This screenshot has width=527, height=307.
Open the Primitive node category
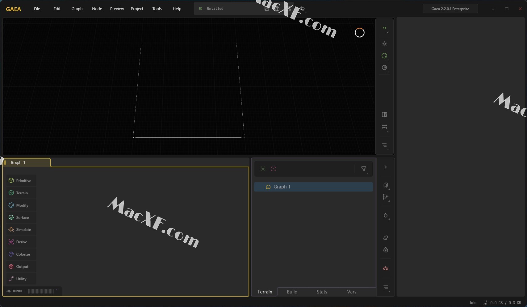coord(21,180)
